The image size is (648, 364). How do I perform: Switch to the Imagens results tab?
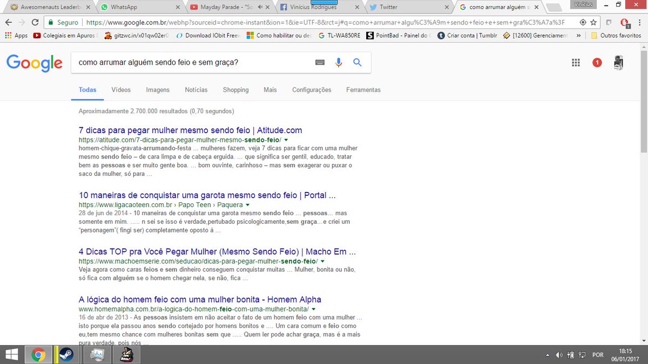(x=158, y=90)
